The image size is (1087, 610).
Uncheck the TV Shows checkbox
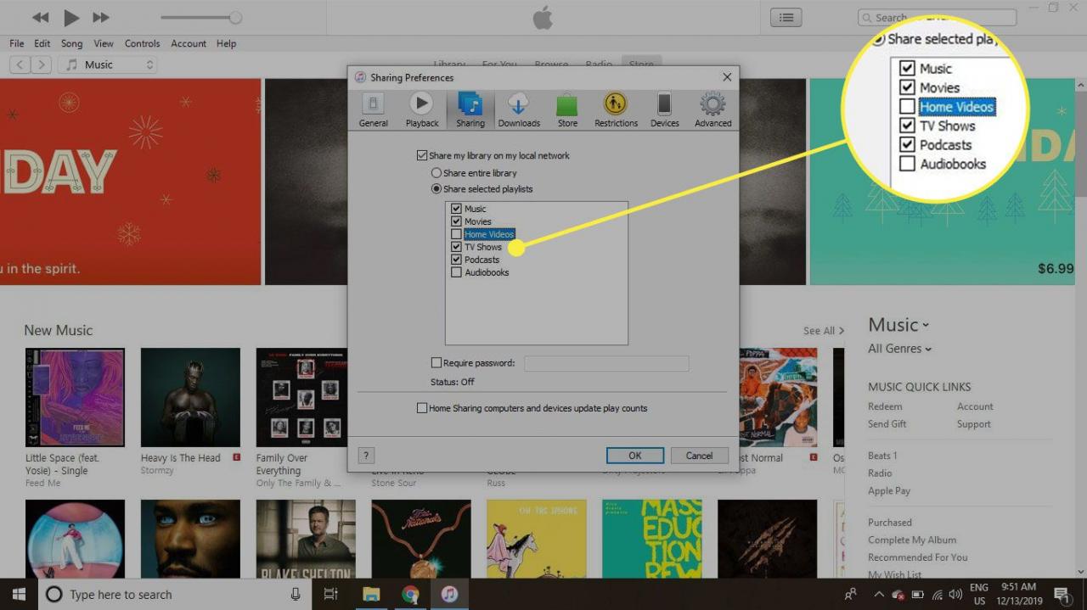click(x=456, y=247)
